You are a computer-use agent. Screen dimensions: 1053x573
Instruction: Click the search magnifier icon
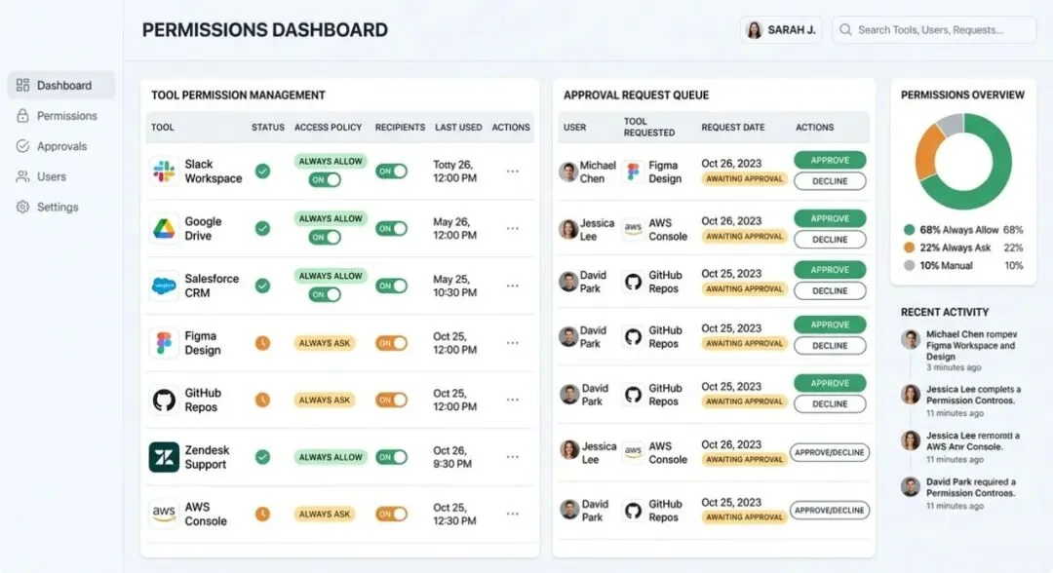844,30
